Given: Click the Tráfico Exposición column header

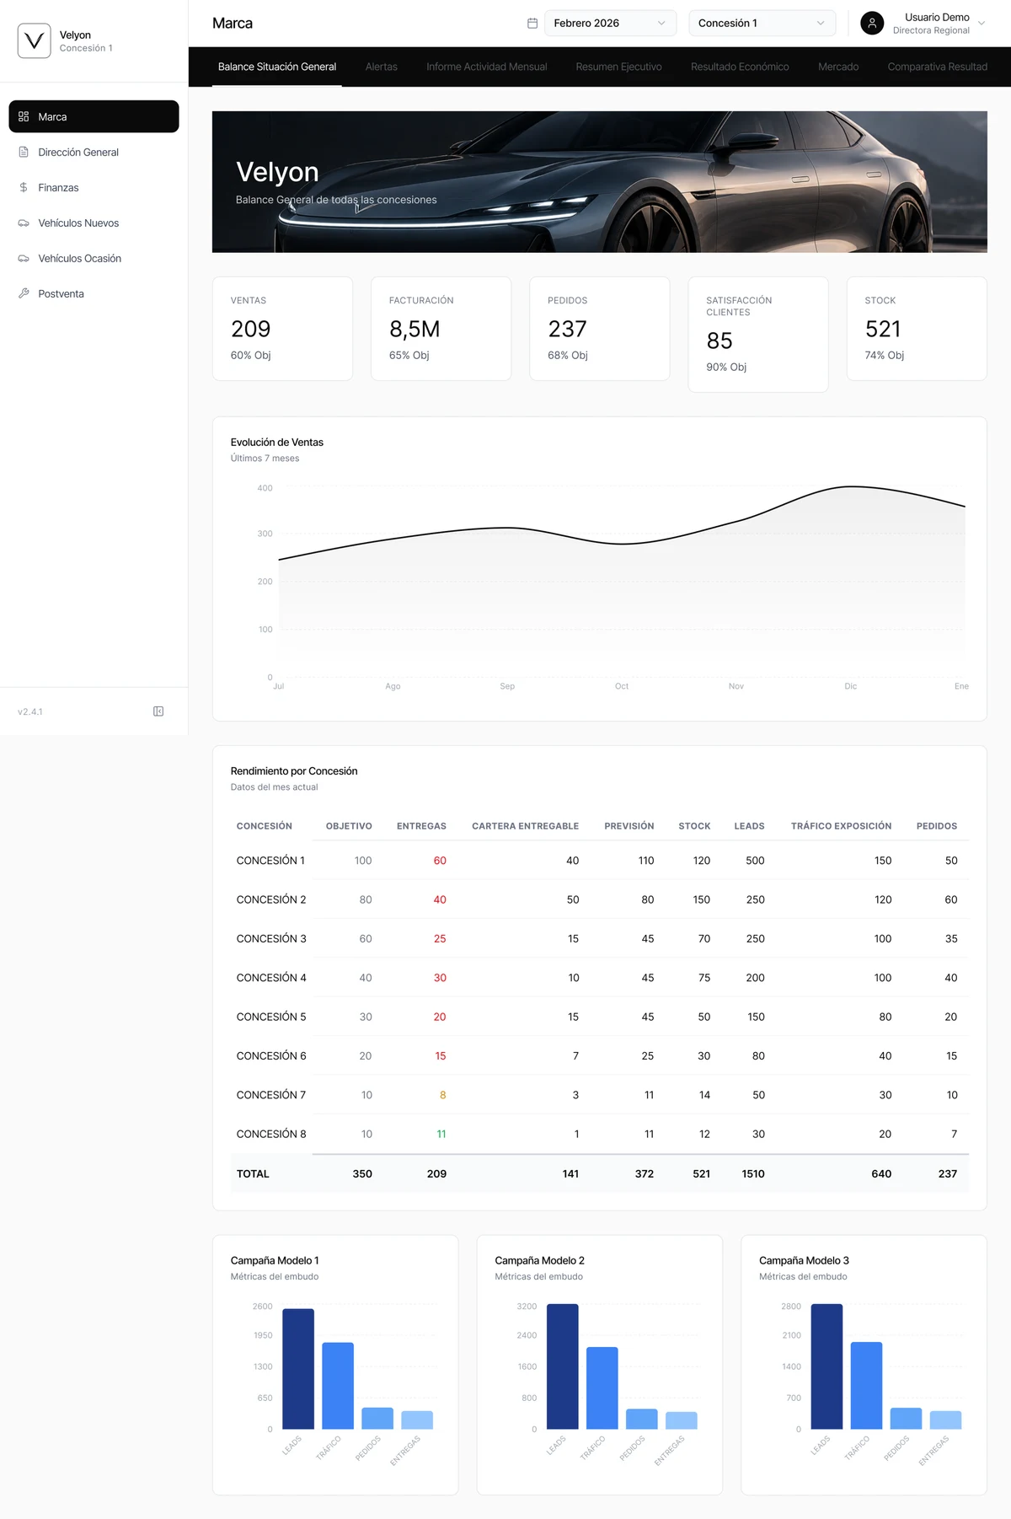Looking at the screenshot, I should (841, 826).
